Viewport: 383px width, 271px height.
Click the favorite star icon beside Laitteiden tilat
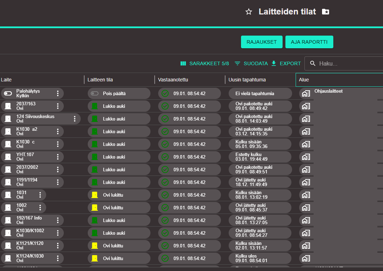(x=249, y=12)
